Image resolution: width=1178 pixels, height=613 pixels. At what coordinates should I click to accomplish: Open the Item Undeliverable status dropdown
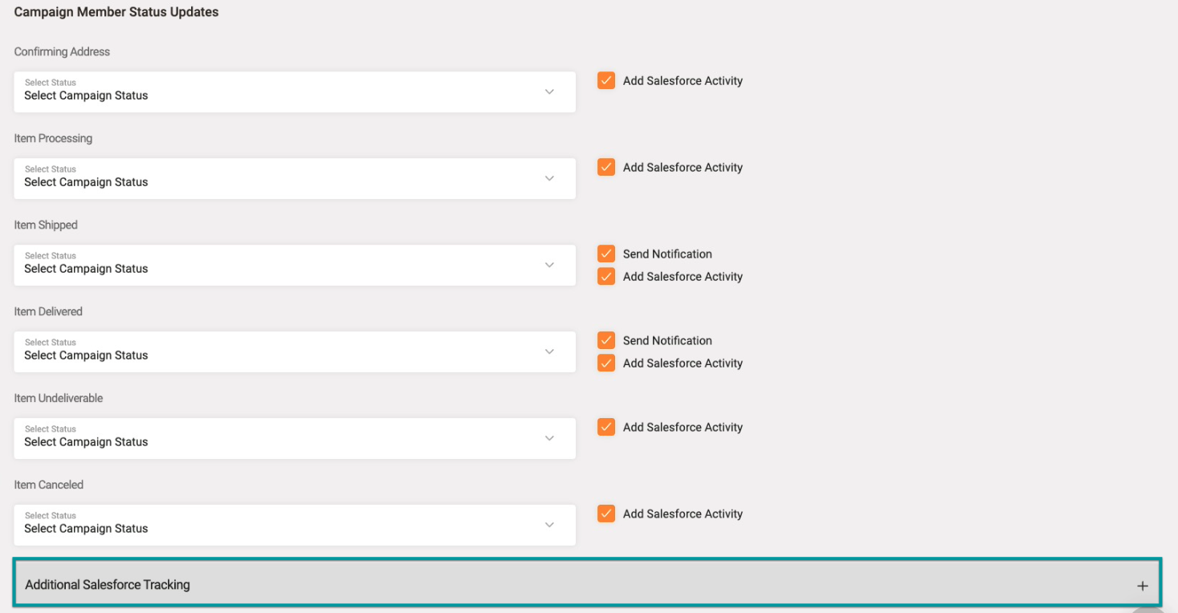click(294, 439)
